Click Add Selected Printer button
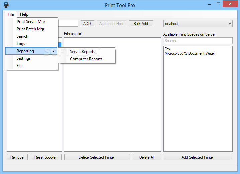 click(198, 157)
